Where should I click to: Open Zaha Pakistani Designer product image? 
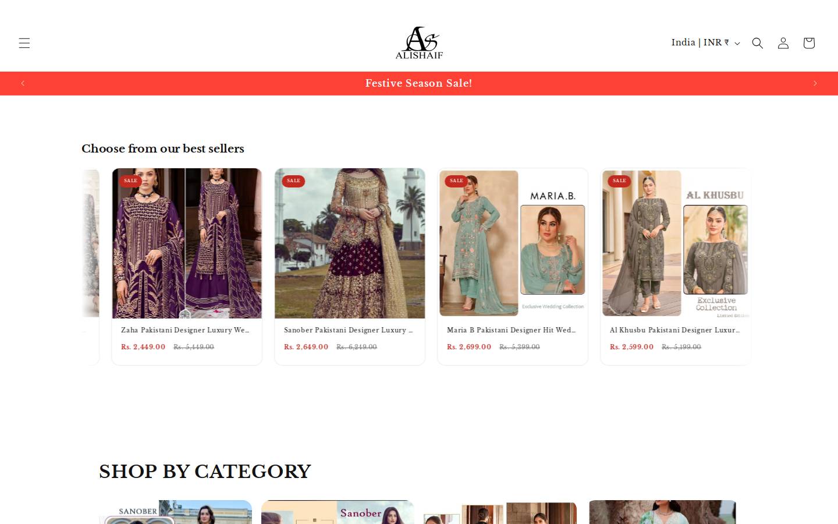coord(187,243)
